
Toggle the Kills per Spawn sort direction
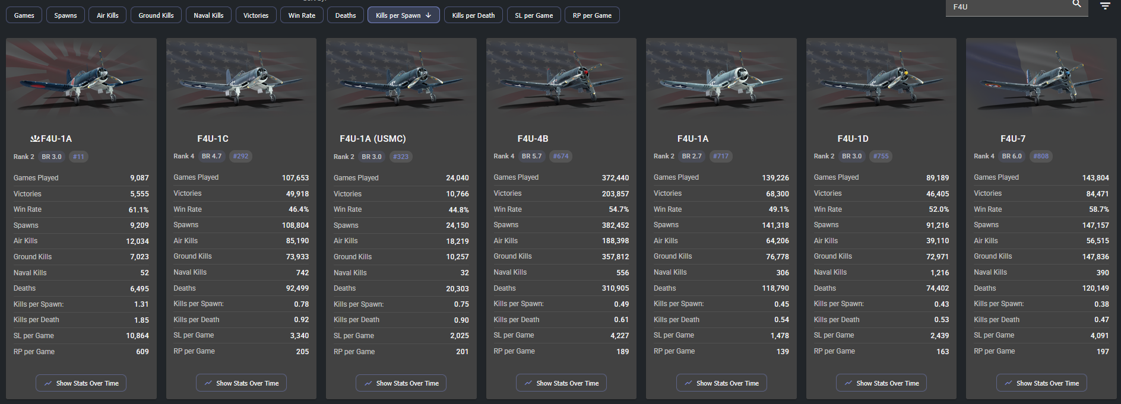[404, 15]
